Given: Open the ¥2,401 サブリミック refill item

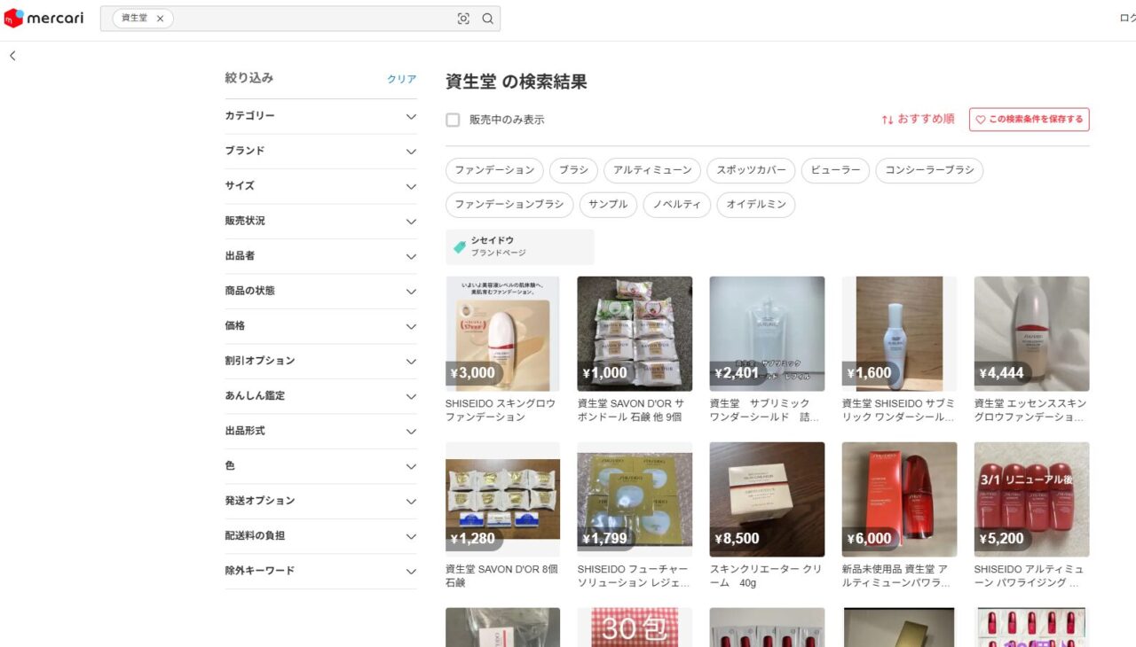Looking at the screenshot, I should [x=767, y=334].
